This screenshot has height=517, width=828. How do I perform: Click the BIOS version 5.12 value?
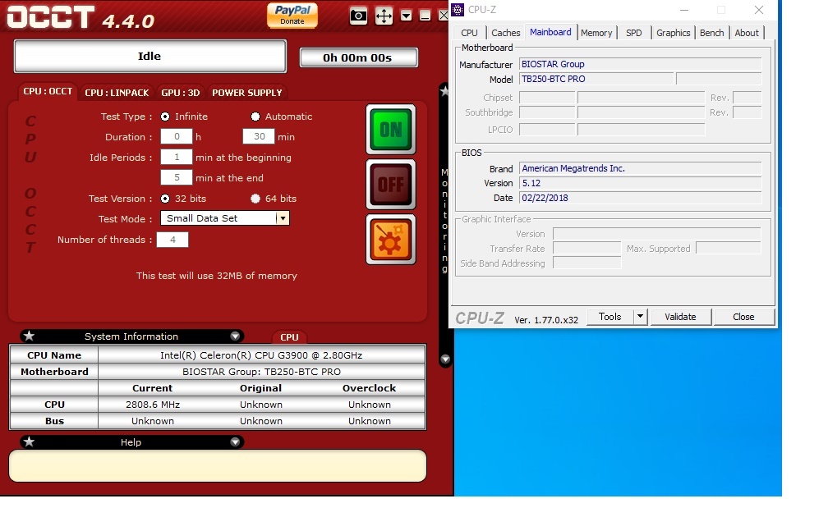[640, 184]
